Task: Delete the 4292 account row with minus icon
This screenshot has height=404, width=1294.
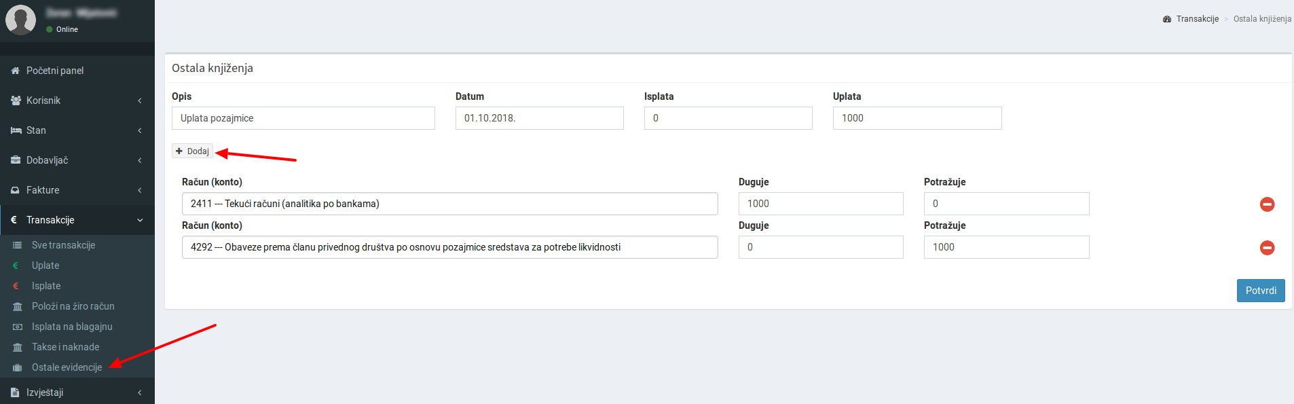Action: click(1267, 248)
